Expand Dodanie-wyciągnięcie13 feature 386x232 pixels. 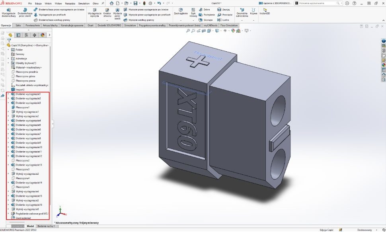click(x=8, y=165)
